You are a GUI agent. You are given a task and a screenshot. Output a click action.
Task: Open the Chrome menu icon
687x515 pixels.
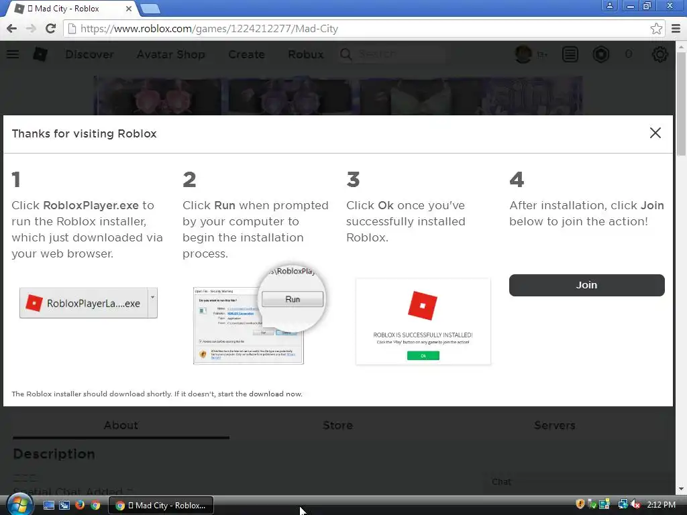pyautogui.click(x=676, y=28)
